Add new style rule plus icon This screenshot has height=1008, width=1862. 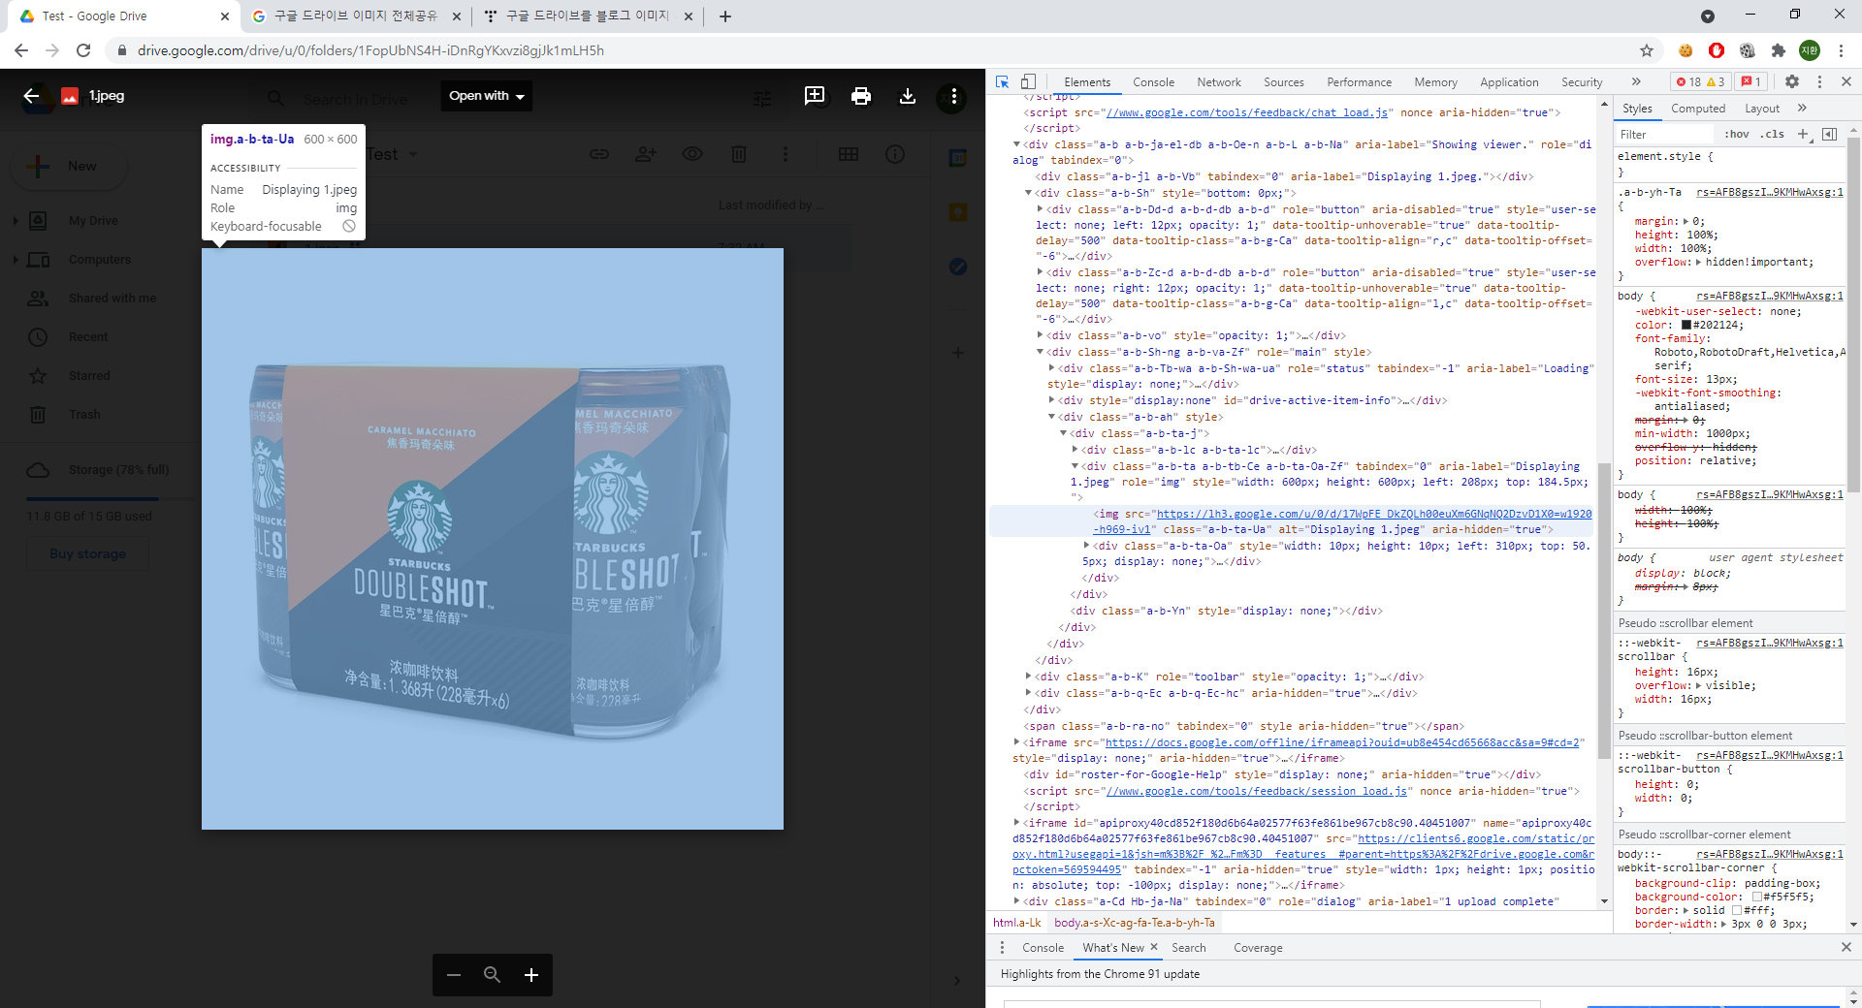pyautogui.click(x=1803, y=135)
